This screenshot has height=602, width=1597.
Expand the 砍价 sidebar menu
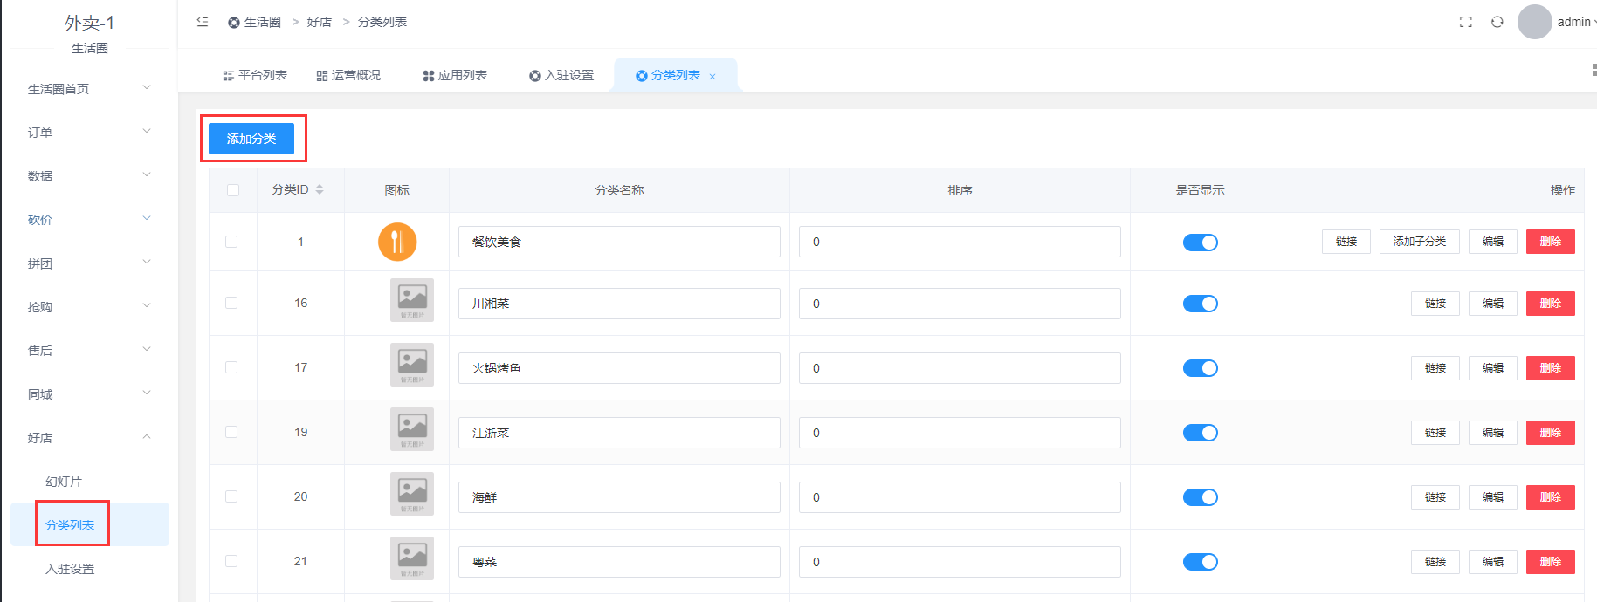89,219
